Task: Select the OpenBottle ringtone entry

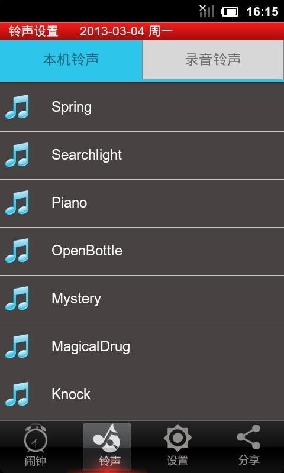Action: pos(142,251)
